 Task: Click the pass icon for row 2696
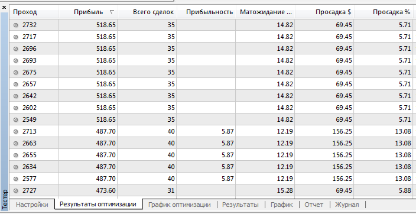click(15, 48)
